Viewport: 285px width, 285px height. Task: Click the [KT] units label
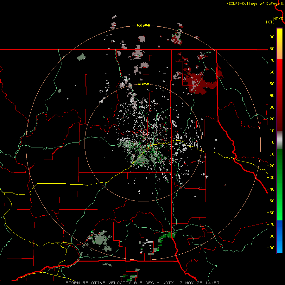[x=270, y=22]
